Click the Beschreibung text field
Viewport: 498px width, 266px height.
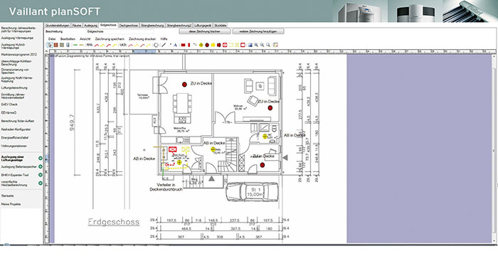(x=120, y=31)
